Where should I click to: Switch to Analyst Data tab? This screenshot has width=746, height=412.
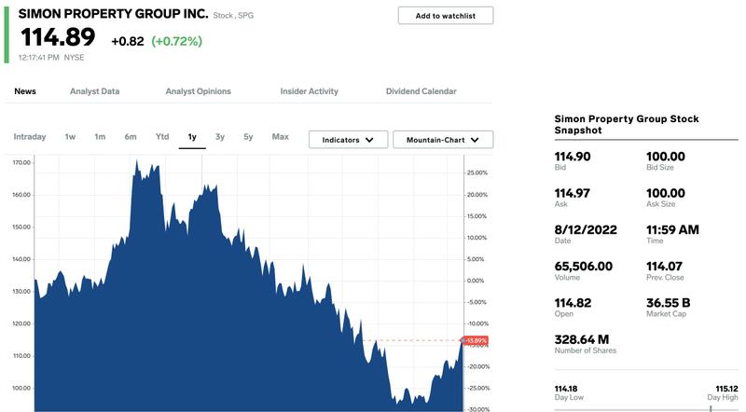95,91
